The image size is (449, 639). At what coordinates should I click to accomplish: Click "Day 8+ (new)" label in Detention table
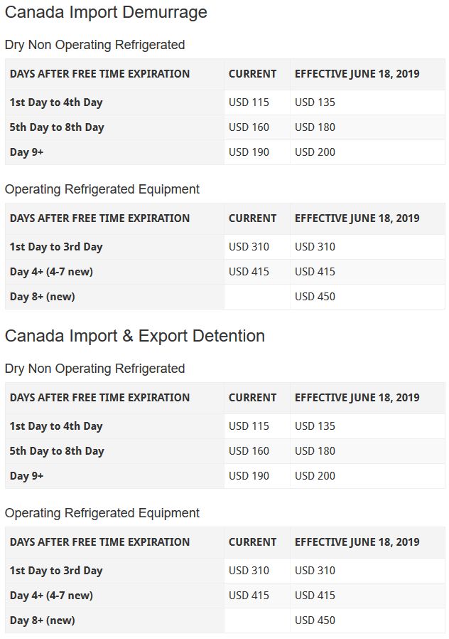[x=43, y=620]
